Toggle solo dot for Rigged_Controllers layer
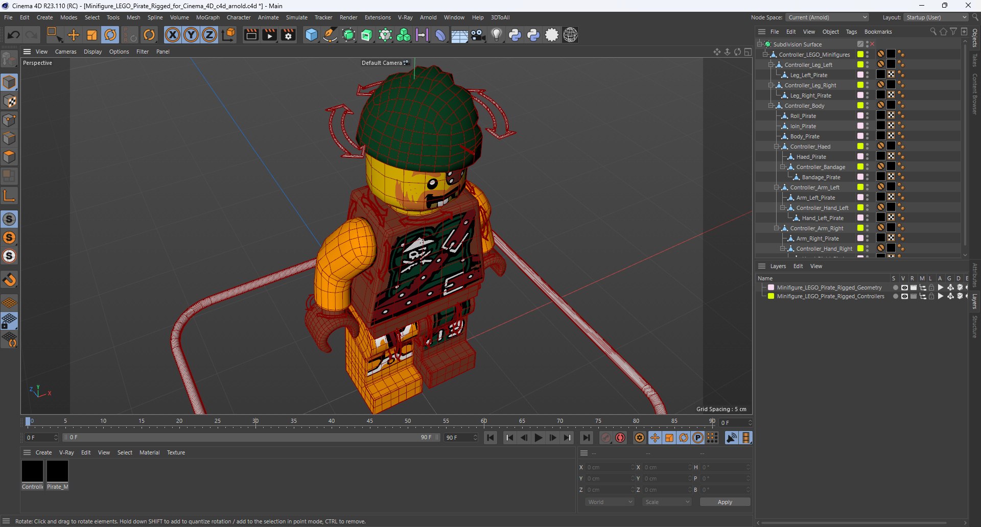 point(895,297)
